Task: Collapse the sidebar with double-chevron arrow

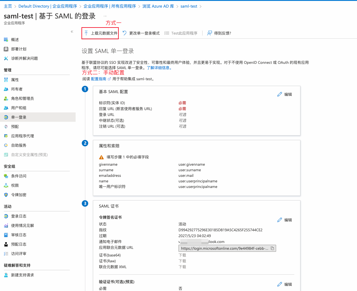Action: tap(72, 32)
